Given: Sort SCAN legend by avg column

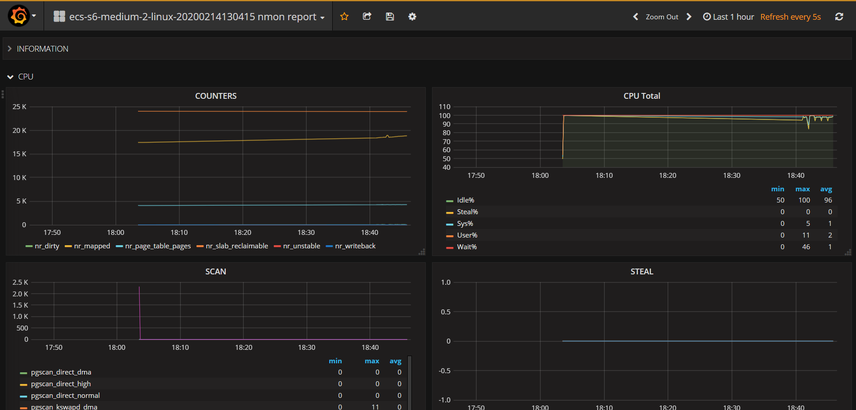Looking at the screenshot, I should click(x=395, y=361).
